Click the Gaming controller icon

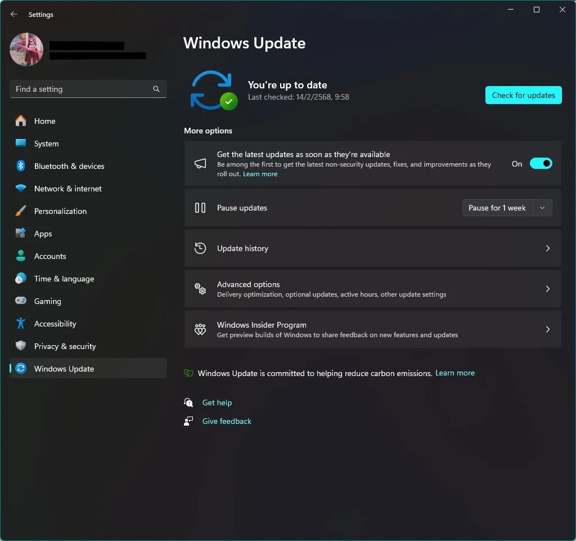(x=21, y=301)
